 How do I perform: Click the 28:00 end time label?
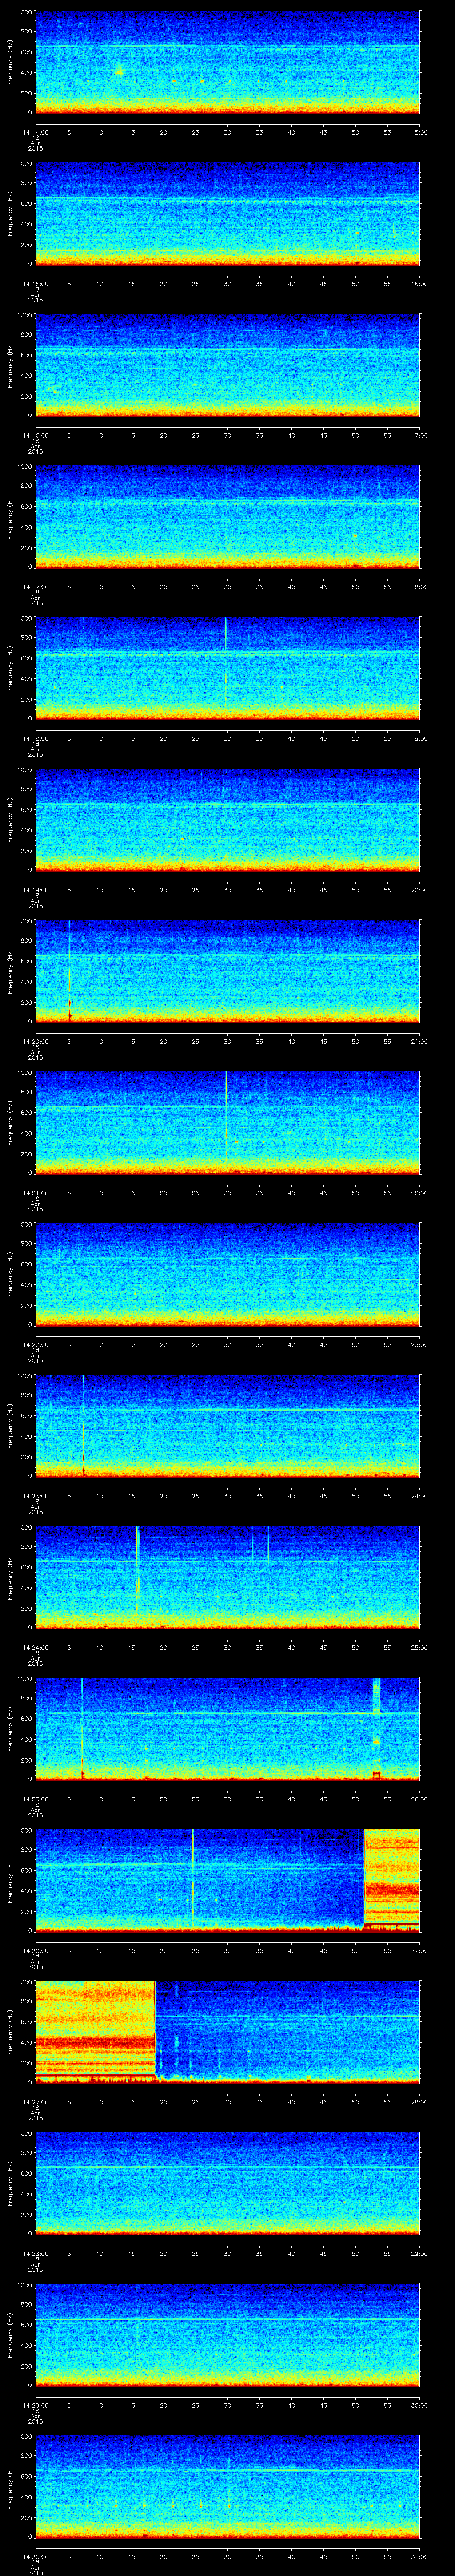coord(420,2102)
